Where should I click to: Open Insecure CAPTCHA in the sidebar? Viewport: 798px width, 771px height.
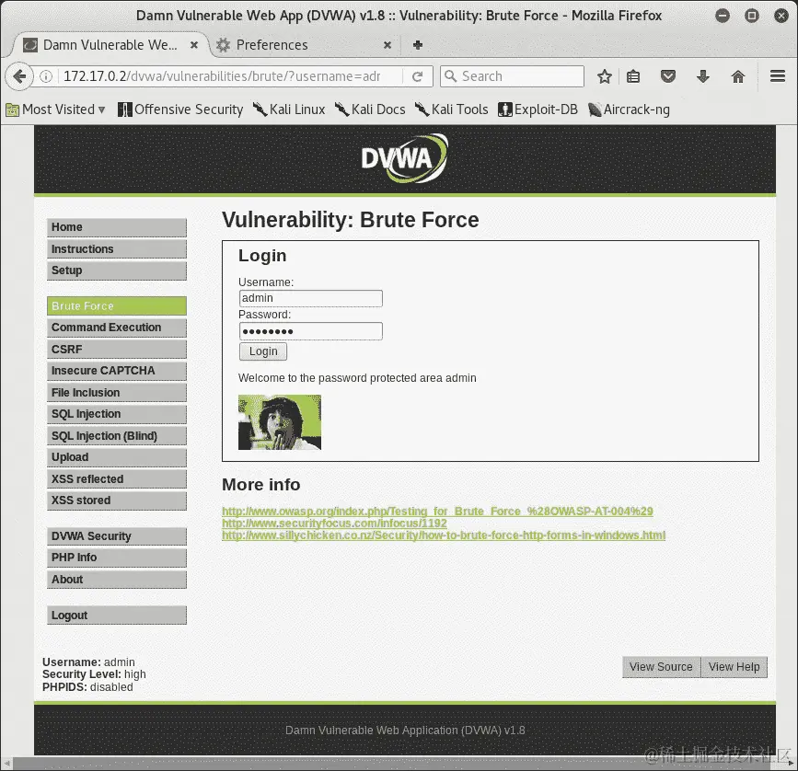117,371
